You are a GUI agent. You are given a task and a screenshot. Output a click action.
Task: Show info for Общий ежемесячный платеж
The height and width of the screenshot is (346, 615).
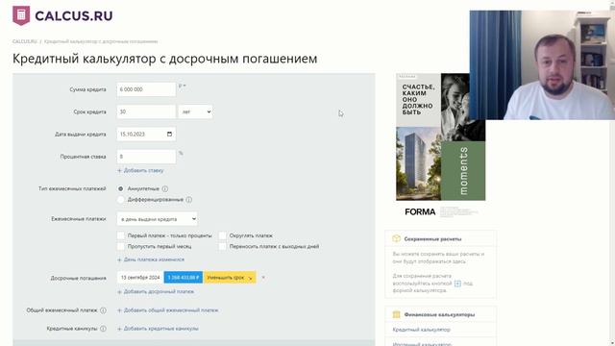point(103,310)
